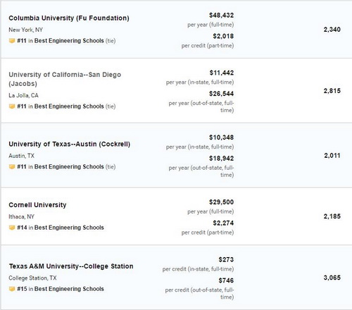The height and width of the screenshot is (310, 352).
Task: Click the Austin, TX location text
Action: click(x=21, y=156)
